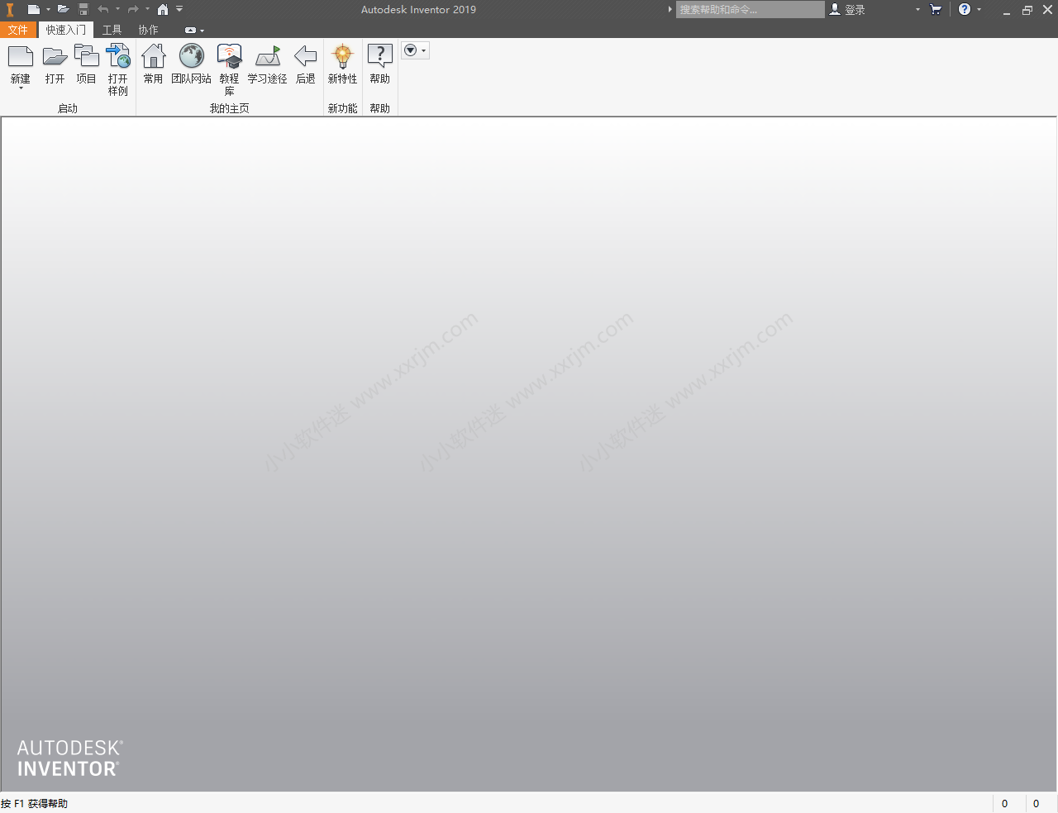This screenshot has height=813, width=1058.
Task: Expand the help dropdown arrow in title bar
Action: tap(979, 10)
